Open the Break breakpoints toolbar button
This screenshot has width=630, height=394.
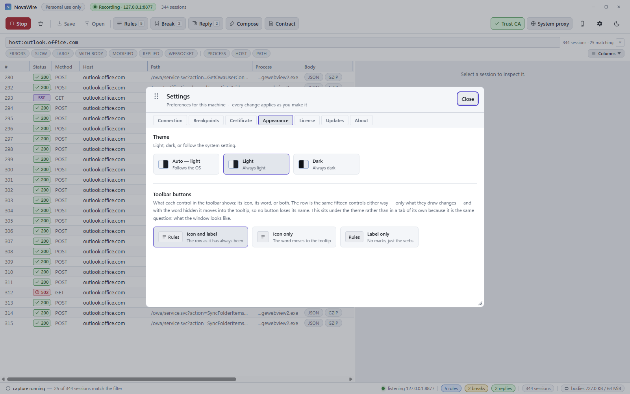pos(168,24)
